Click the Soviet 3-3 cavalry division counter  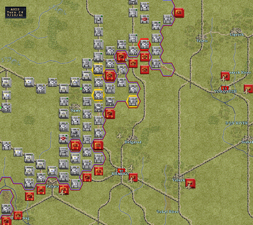[121, 57]
